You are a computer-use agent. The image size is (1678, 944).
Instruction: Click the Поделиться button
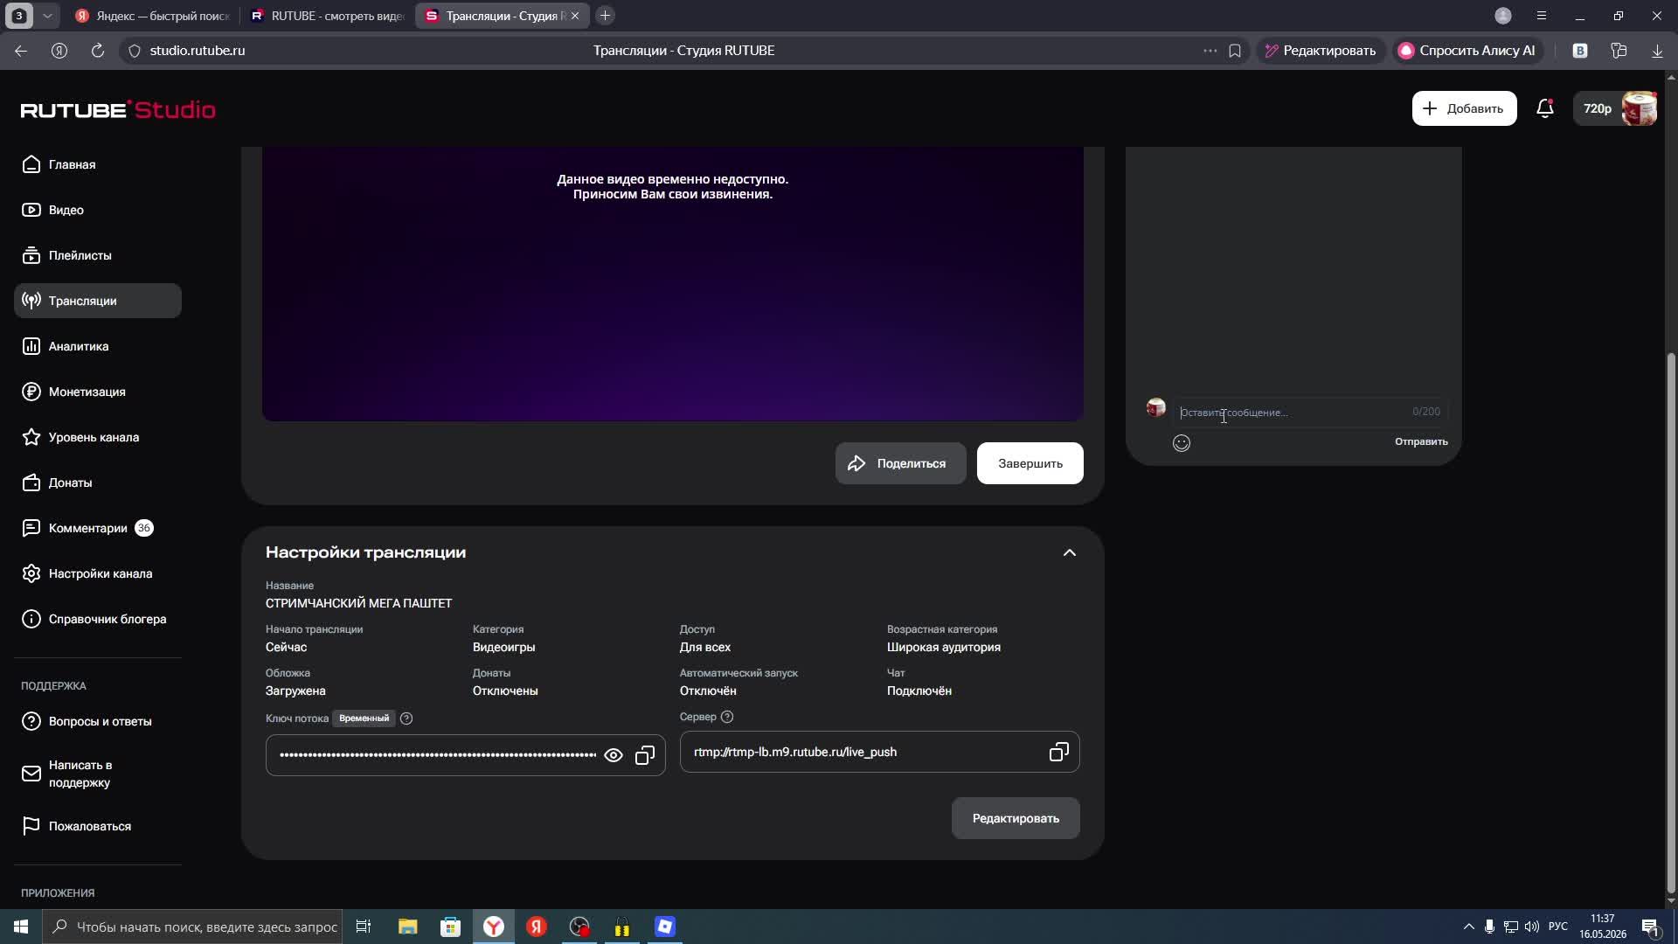[900, 463]
